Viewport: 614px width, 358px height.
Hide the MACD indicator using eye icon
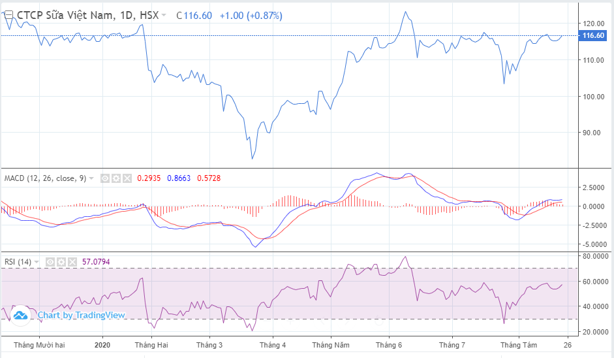pyautogui.click(x=105, y=178)
